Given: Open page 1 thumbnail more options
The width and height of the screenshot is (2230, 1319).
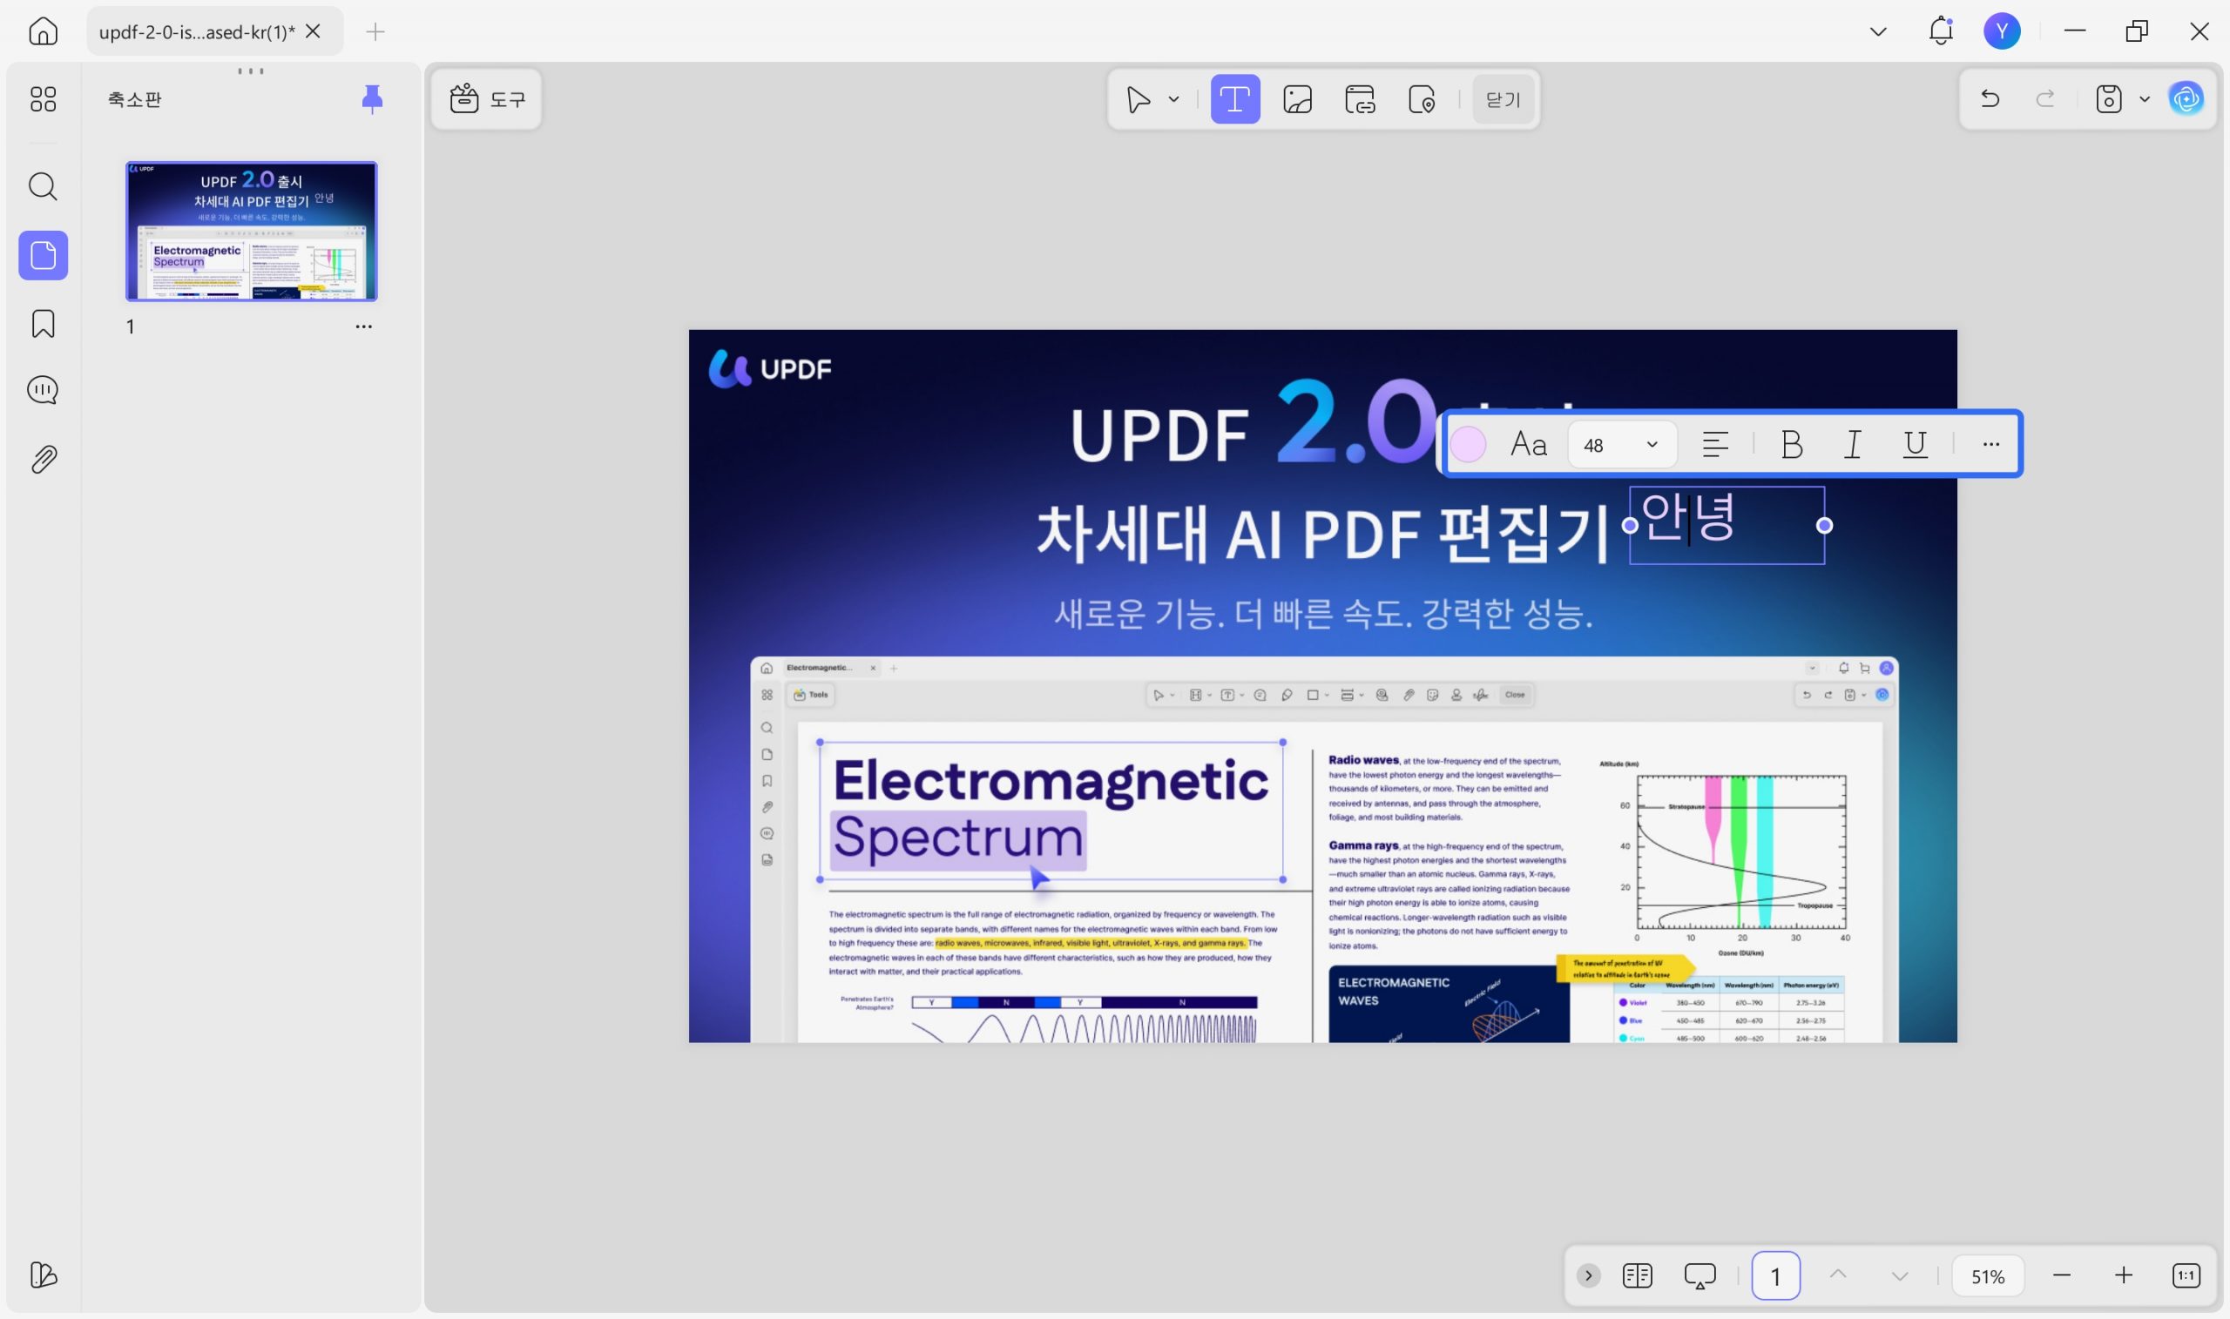Looking at the screenshot, I should click(363, 327).
